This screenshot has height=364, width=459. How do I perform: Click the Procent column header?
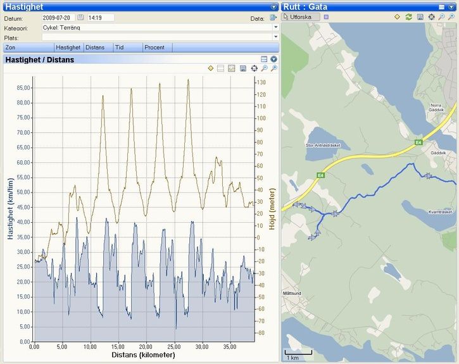tap(156, 47)
